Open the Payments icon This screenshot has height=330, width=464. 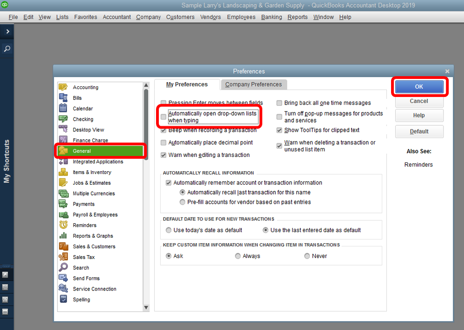[63, 204]
